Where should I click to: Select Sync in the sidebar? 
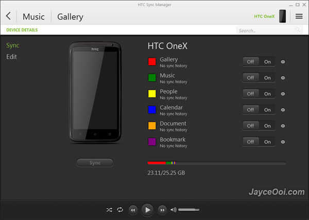coord(12,45)
